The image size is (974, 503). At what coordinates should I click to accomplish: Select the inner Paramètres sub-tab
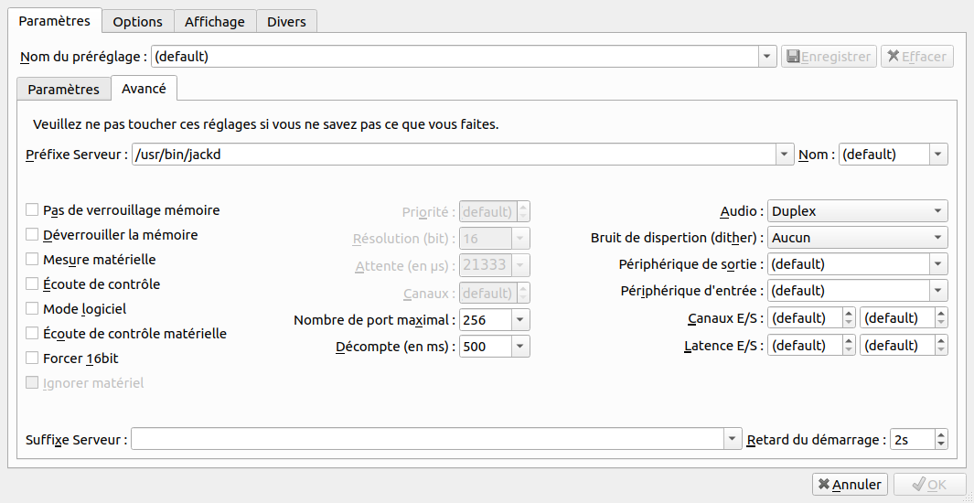[x=63, y=90]
